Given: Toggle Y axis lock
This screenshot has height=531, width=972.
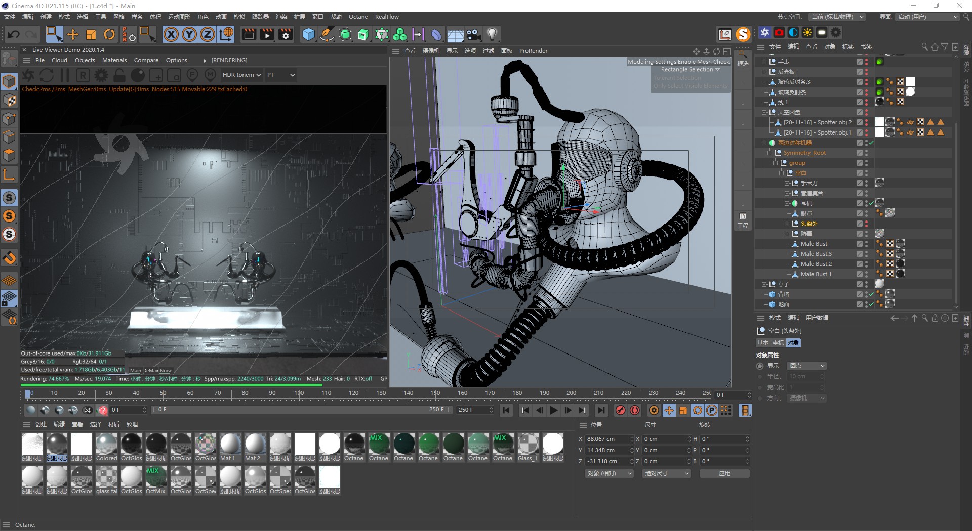Looking at the screenshot, I should pos(189,34).
